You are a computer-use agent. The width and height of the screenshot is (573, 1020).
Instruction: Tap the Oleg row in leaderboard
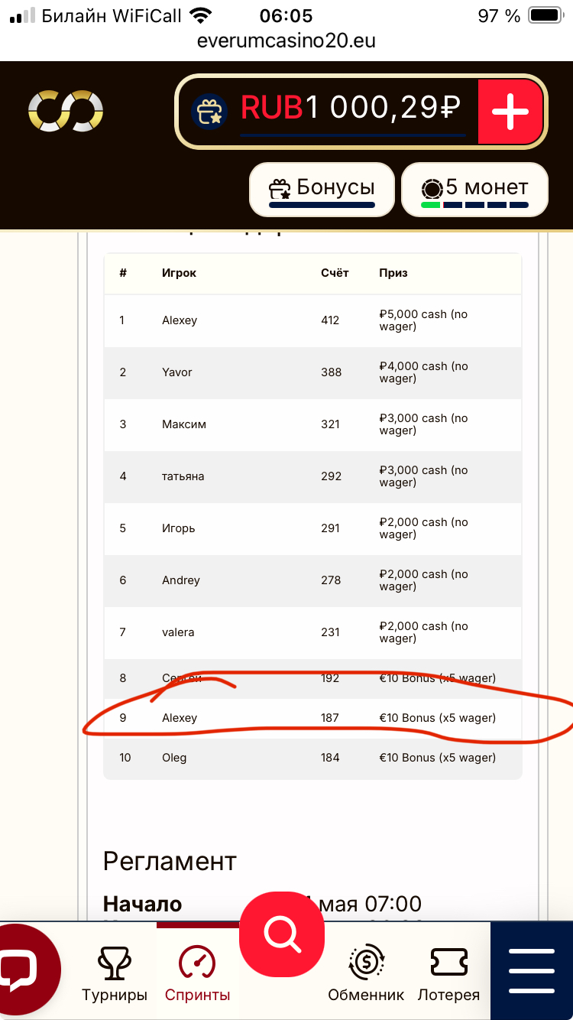(x=312, y=758)
